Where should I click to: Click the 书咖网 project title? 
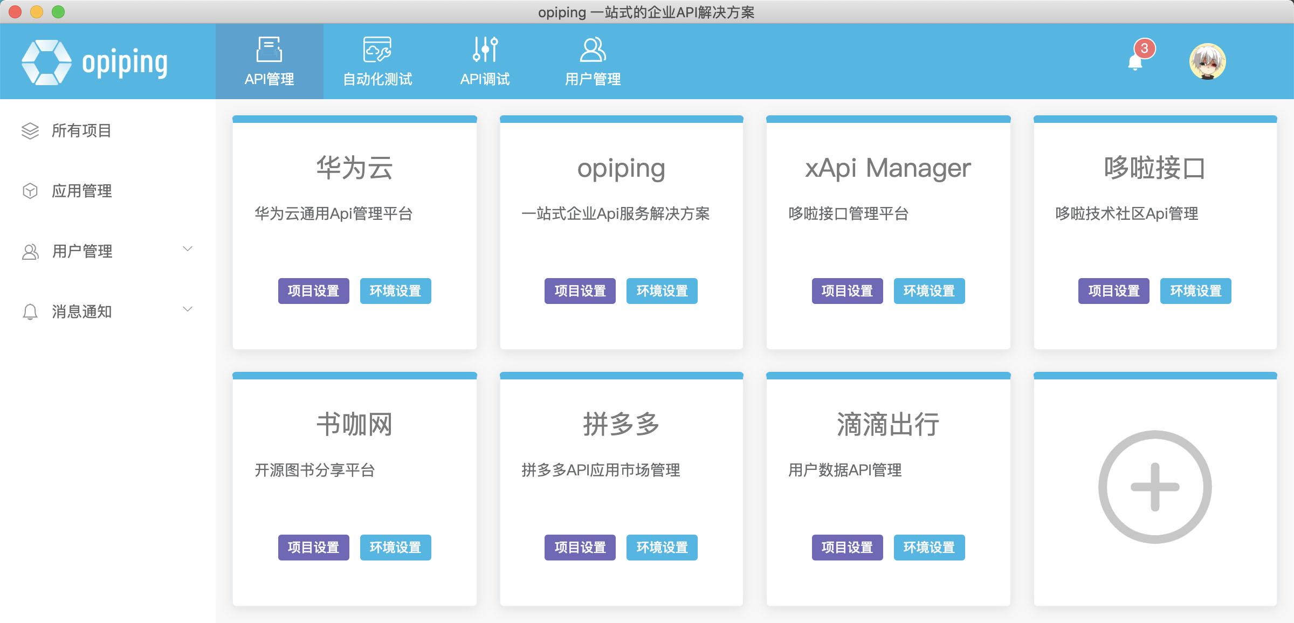pos(354,424)
